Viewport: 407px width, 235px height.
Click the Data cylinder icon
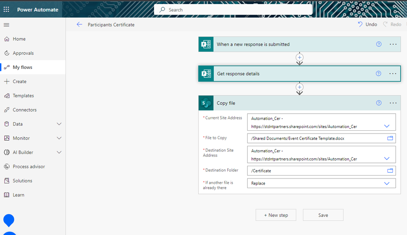(7, 124)
